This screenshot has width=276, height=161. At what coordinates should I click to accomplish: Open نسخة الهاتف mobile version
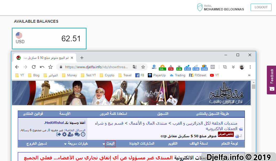199,143
